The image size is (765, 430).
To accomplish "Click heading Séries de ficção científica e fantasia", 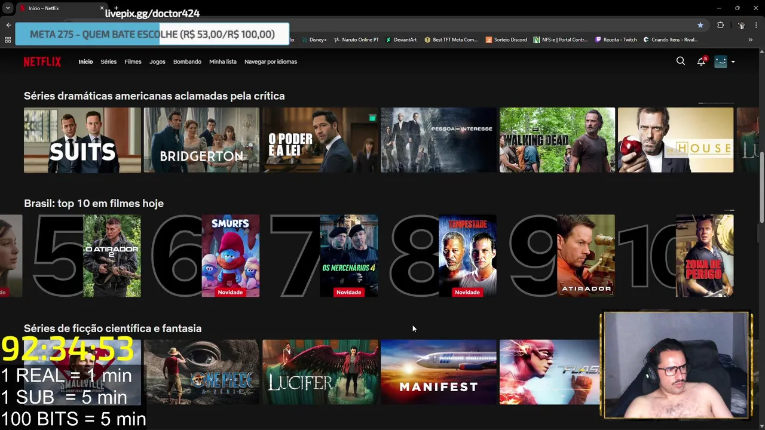I will click(x=112, y=328).
